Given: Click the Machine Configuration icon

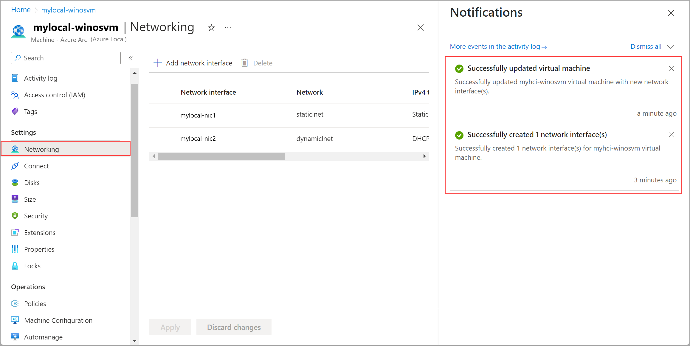Looking at the screenshot, I should [x=15, y=320].
